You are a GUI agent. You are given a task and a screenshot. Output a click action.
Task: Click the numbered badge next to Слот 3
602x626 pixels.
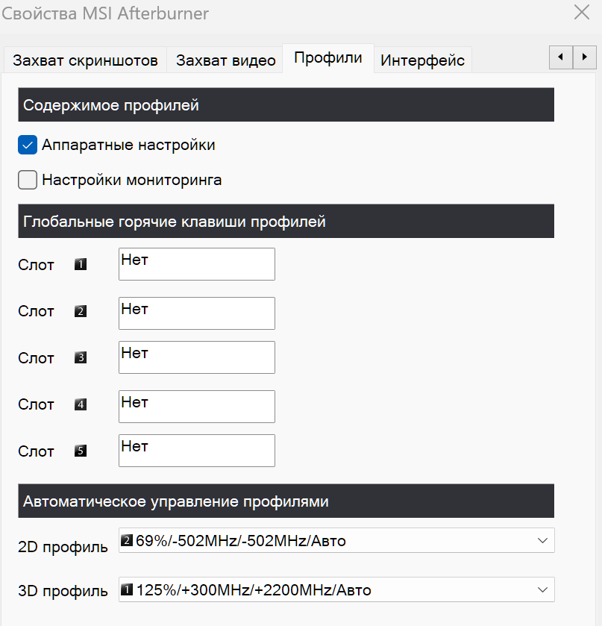(x=81, y=358)
